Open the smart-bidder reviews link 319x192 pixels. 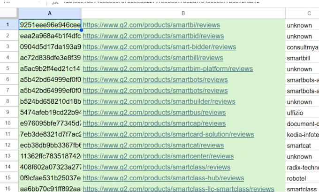[159, 47]
